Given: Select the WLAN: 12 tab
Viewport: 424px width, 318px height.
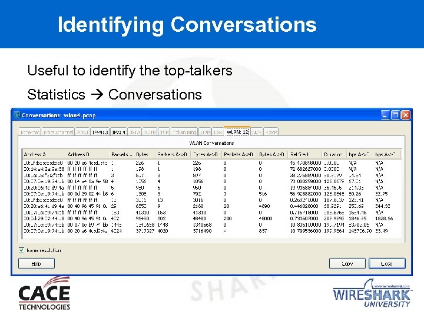Looking at the screenshot, I should pos(237,131).
